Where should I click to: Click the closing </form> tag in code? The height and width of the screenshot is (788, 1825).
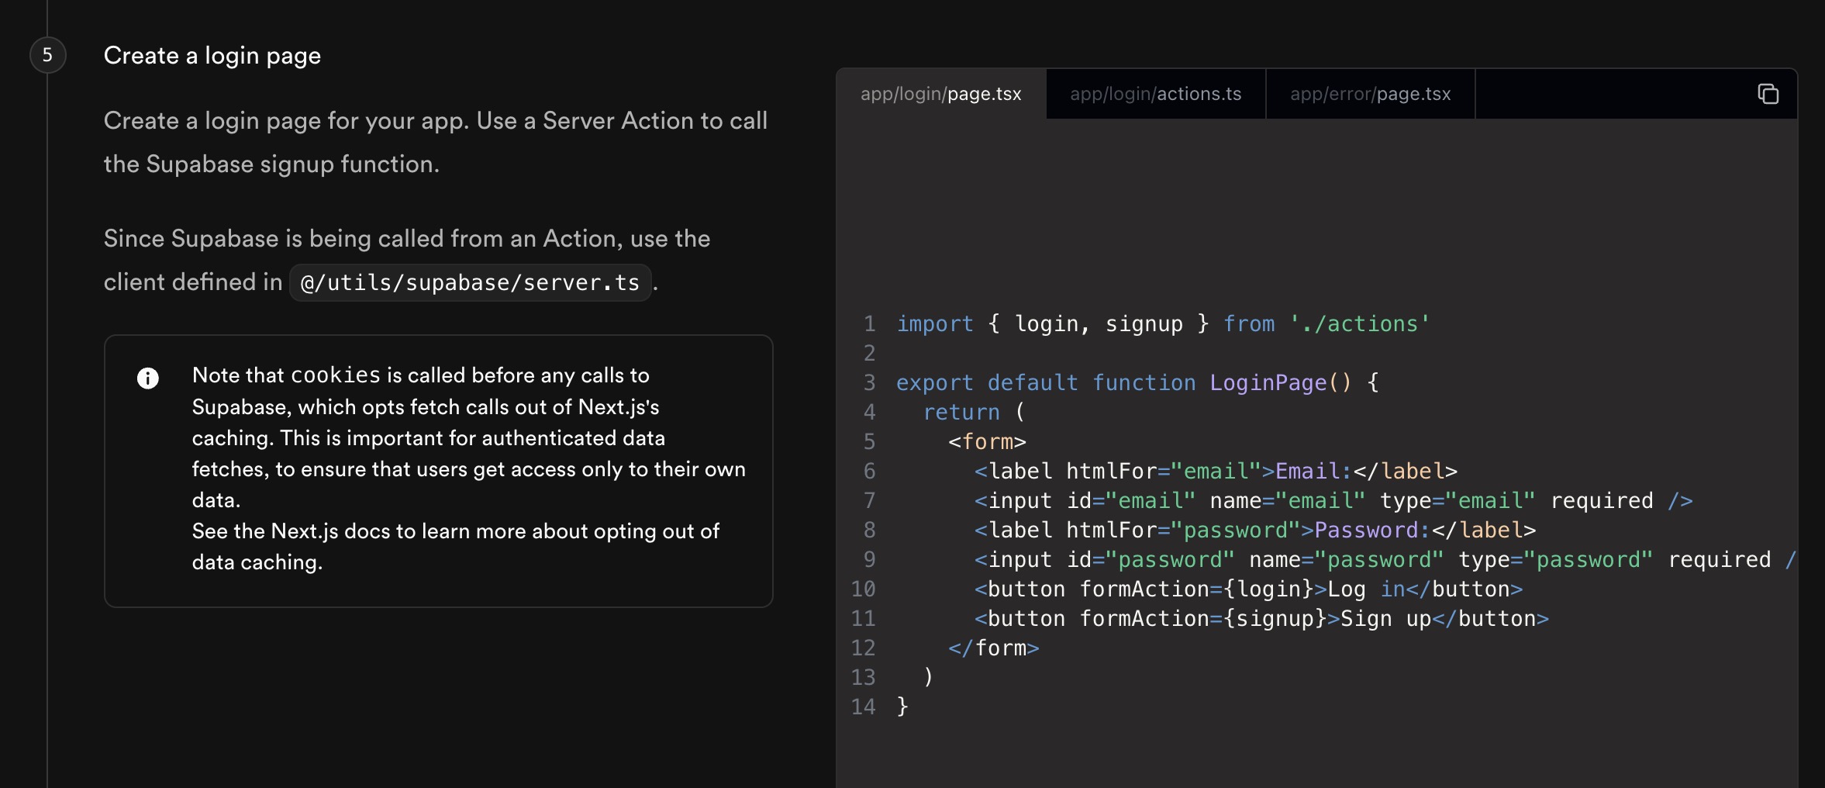pos(993,648)
